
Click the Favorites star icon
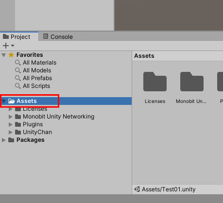click(x=11, y=55)
